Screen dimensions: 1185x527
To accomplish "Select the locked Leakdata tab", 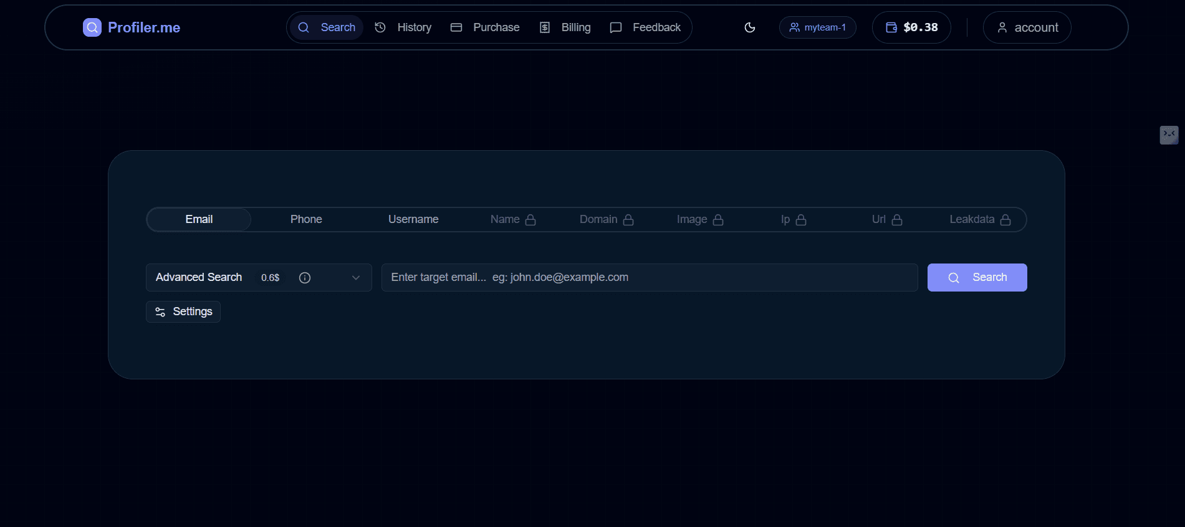I will pos(980,219).
